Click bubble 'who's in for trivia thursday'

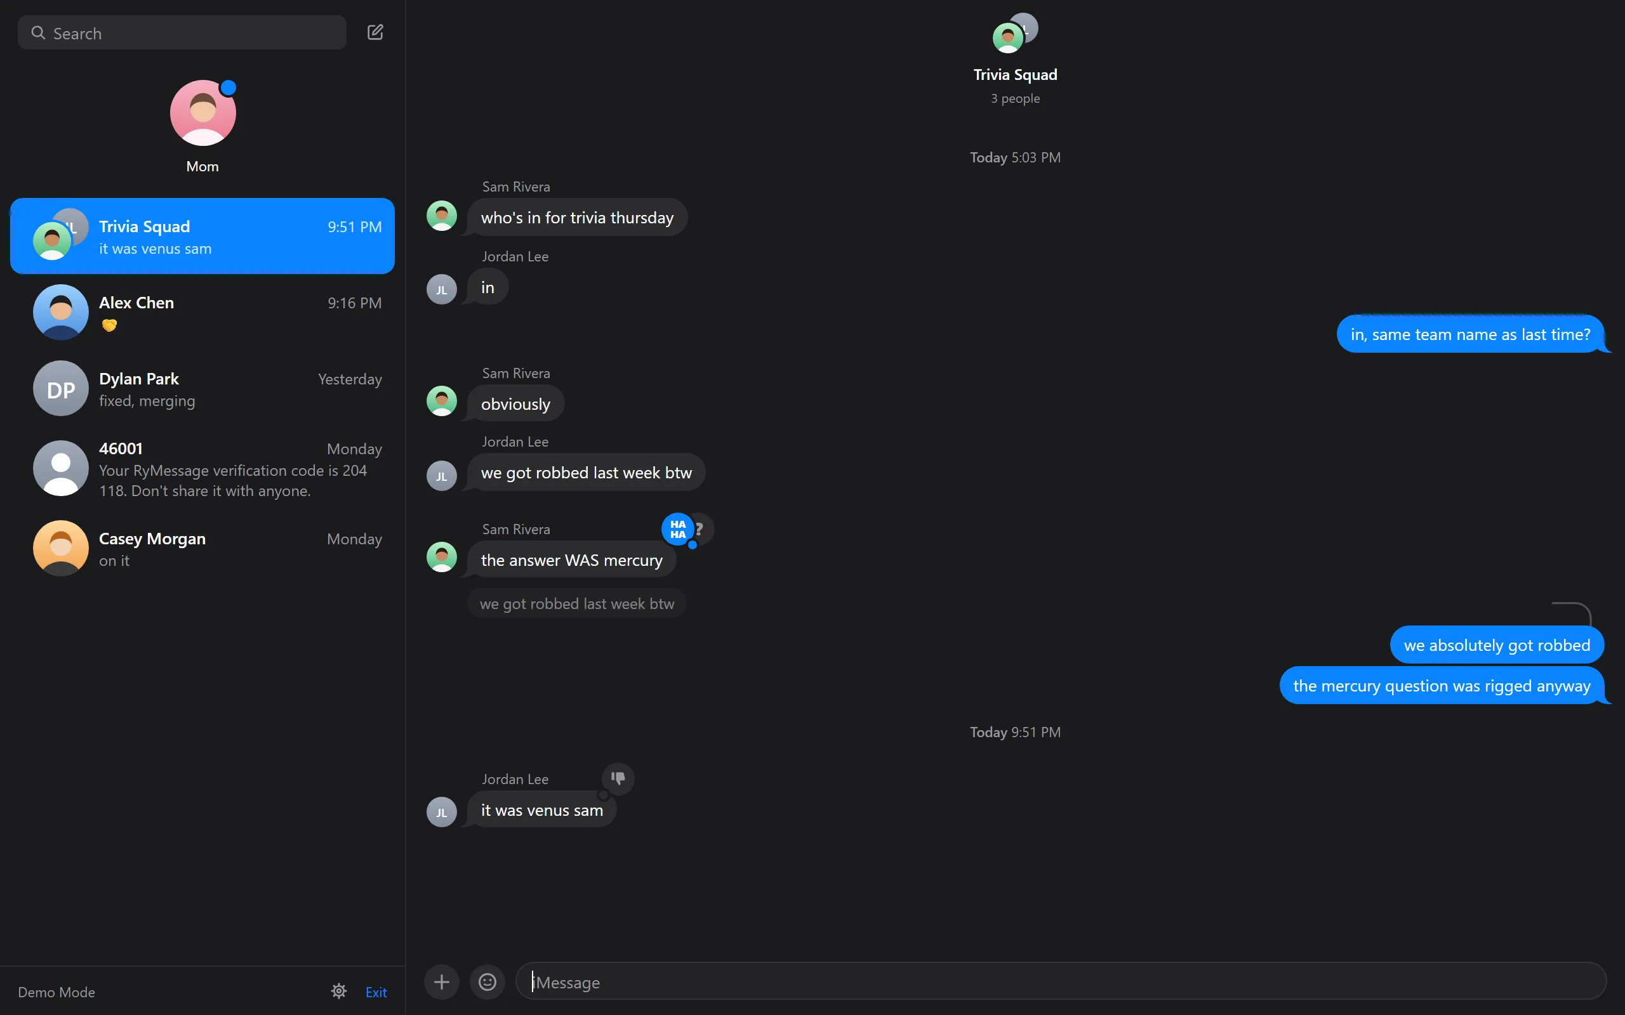coord(577,218)
